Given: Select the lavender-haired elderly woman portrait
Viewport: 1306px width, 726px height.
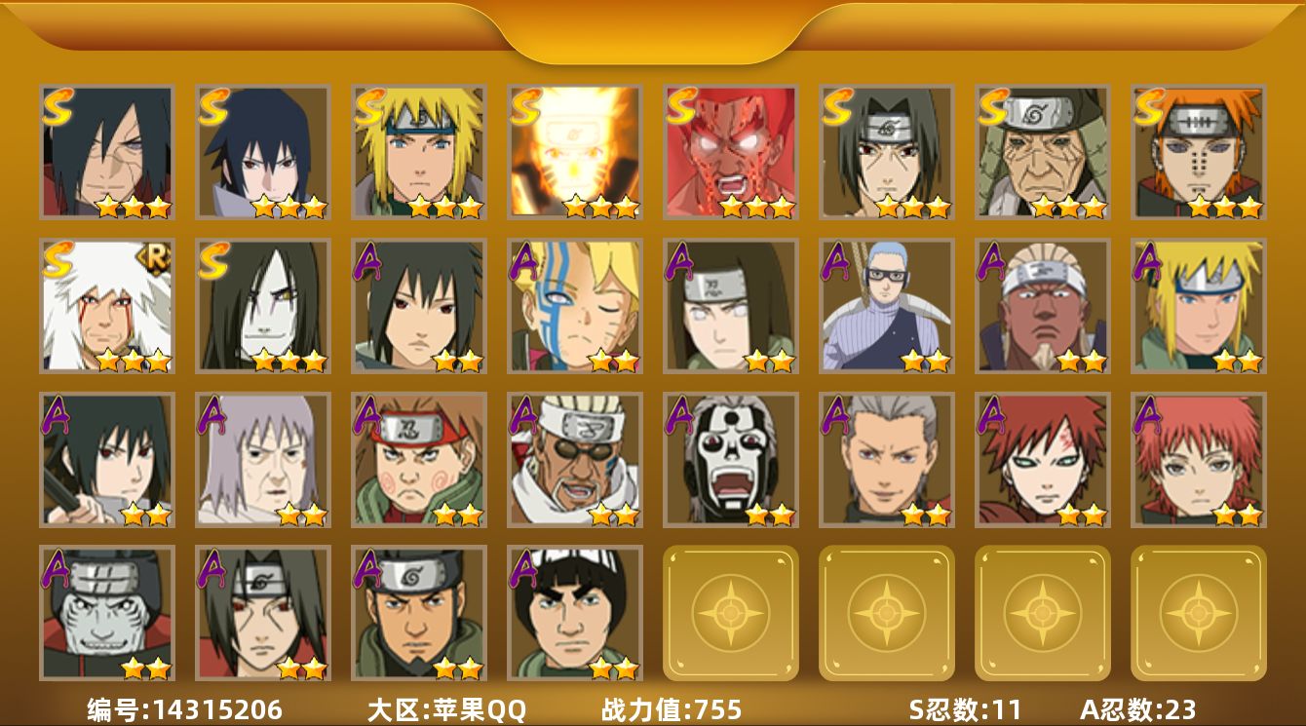Looking at the screenshot, I should (262, 459).
